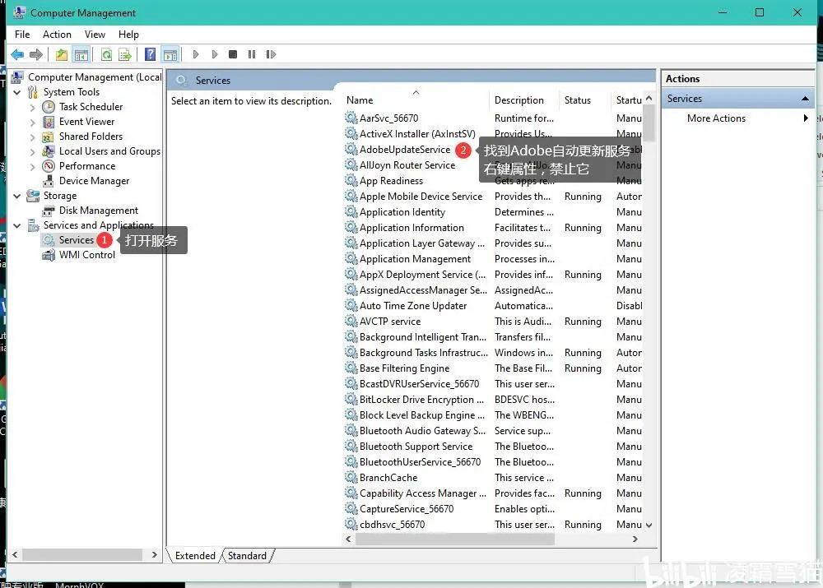This screenshot has height=588, width=823.
Task: Click the Start Service play icon
Action: [x=196, y=54]
